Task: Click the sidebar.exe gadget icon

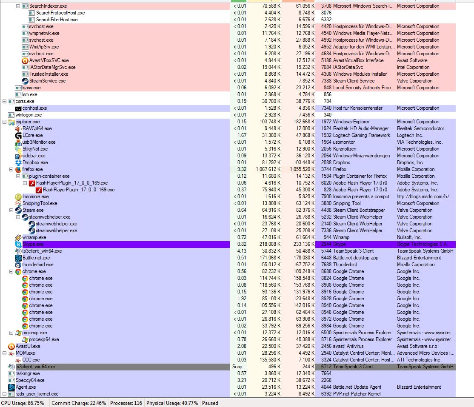Action: 18,156
